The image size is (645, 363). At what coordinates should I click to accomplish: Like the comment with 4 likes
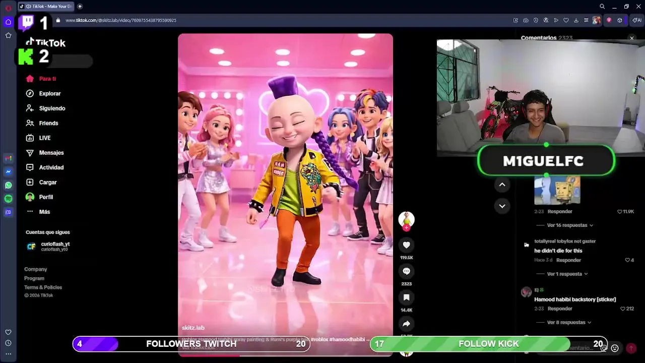(627, 260)
